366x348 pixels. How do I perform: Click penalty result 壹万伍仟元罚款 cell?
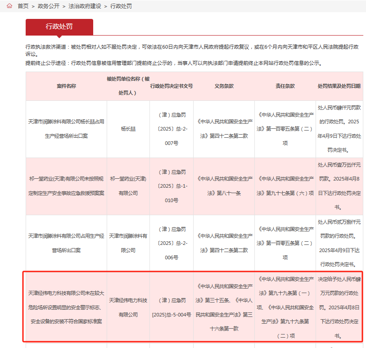[x=339, y=186]
